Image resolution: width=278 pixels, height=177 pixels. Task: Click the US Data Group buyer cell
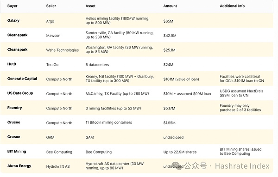pyautogui.click(x=20, y=93)
